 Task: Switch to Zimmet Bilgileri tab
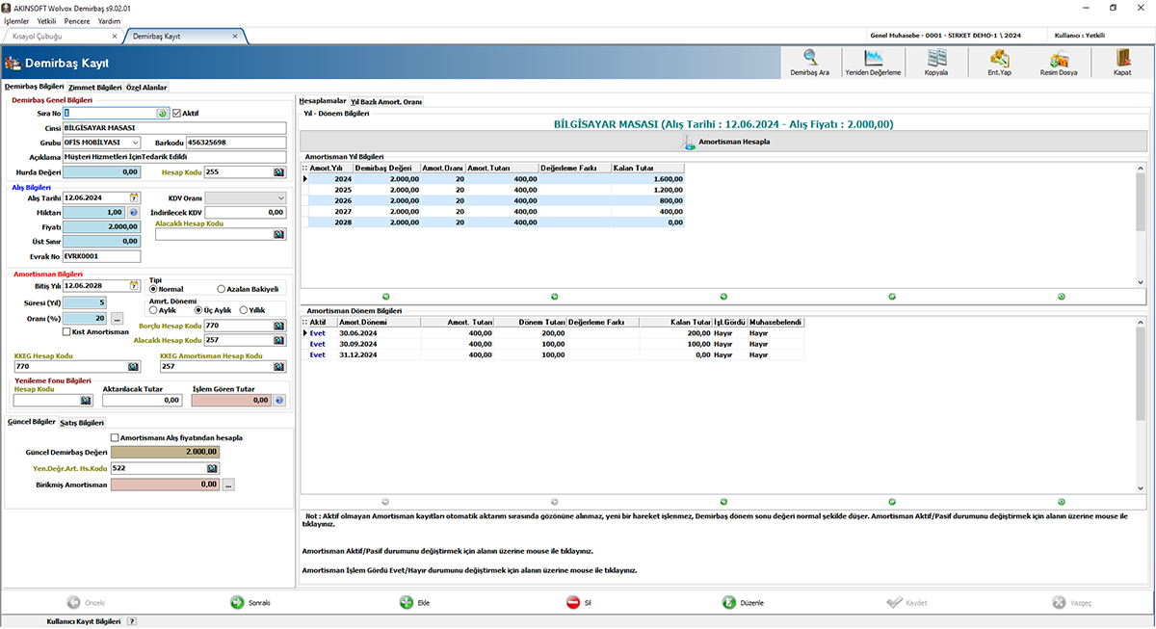point(94,87)
